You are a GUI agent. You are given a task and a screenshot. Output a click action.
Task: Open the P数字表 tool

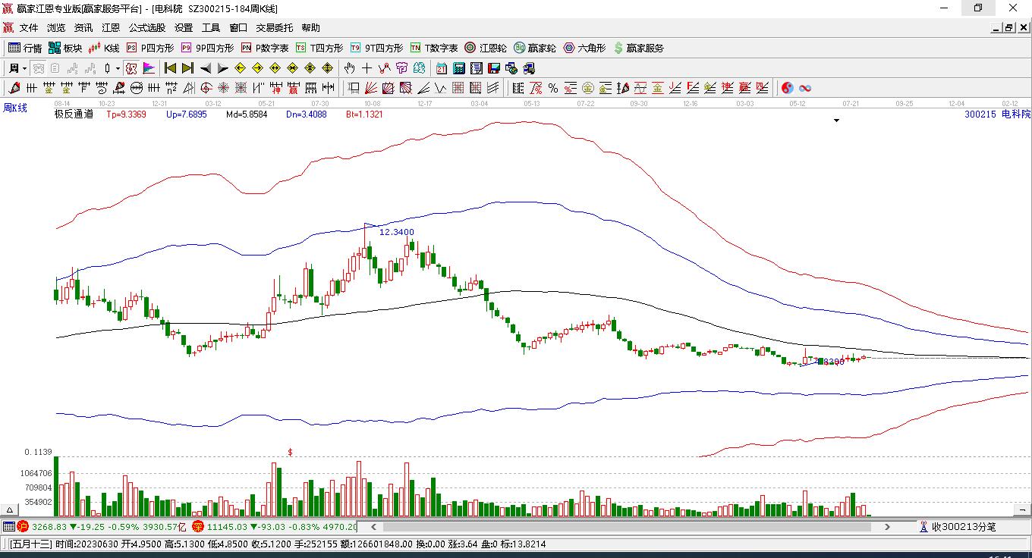pyautogui.click(x=265, y=48)
